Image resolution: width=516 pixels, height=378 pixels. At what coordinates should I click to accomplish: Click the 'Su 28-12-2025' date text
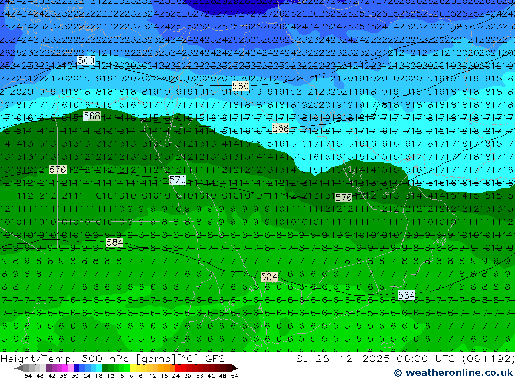pyautogui.click(x=343, y=359)
